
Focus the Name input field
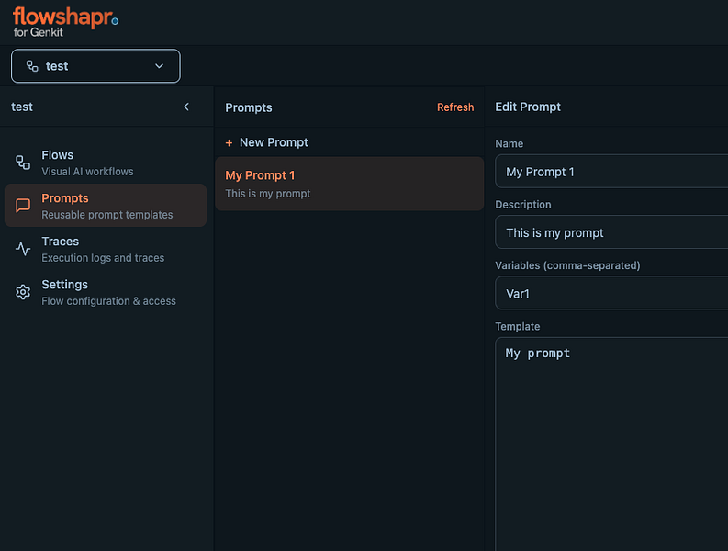click(611, 172)
